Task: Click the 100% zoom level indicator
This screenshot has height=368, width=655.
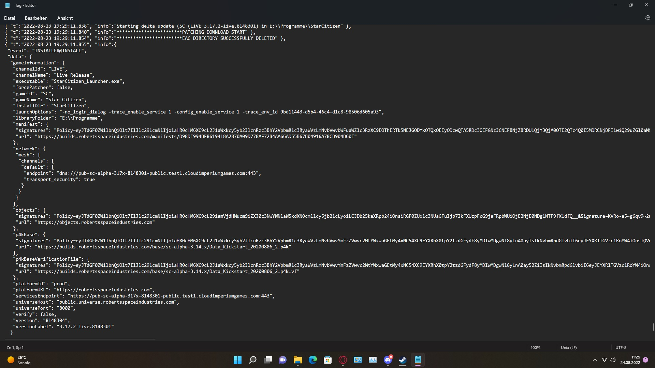Action: [535, 348]
